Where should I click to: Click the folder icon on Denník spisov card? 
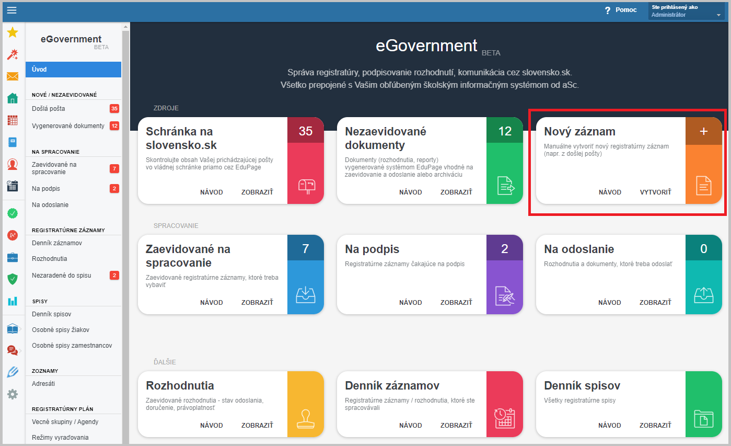coord(704,418)
